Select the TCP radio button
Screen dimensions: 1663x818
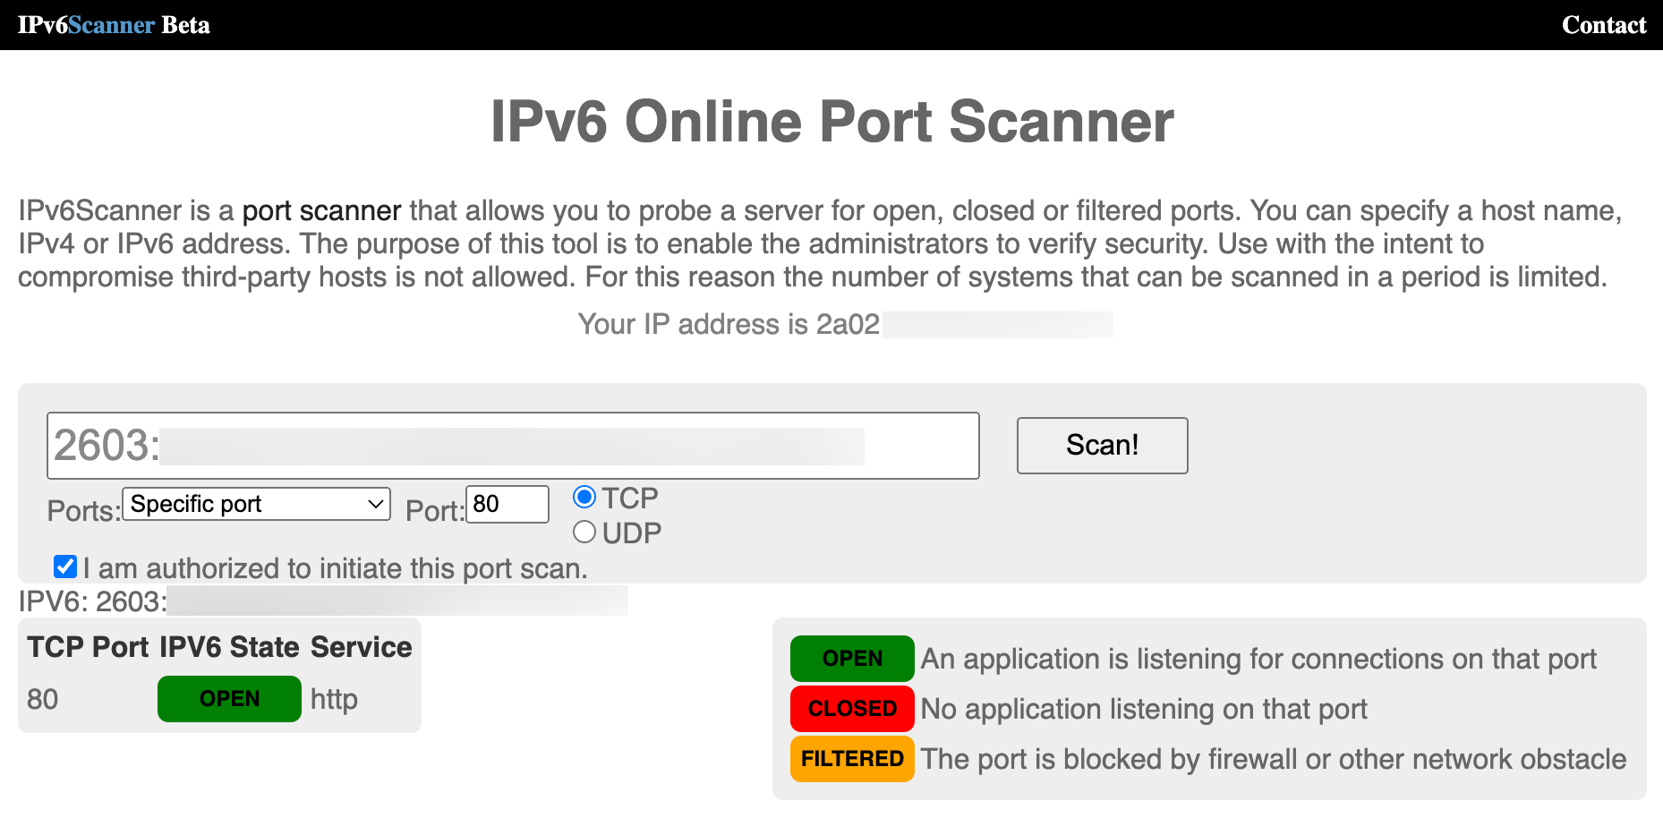point(584,497)
